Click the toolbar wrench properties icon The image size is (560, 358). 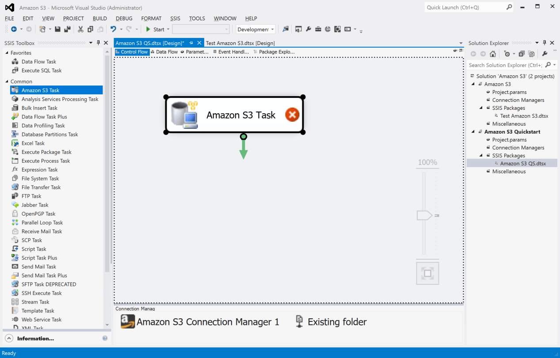[309, 30]
